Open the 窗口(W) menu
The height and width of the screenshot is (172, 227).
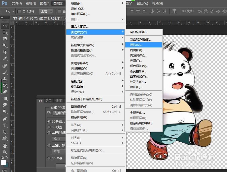click(142, 3)
